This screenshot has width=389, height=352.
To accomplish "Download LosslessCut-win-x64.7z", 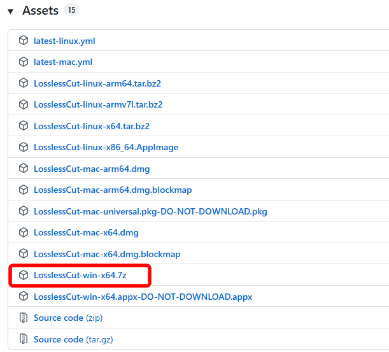I will point(80,276).
